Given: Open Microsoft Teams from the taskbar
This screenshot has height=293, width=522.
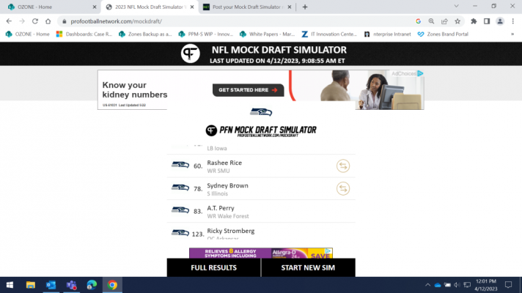Looking at the screenshot, I should tap(71, 285).
